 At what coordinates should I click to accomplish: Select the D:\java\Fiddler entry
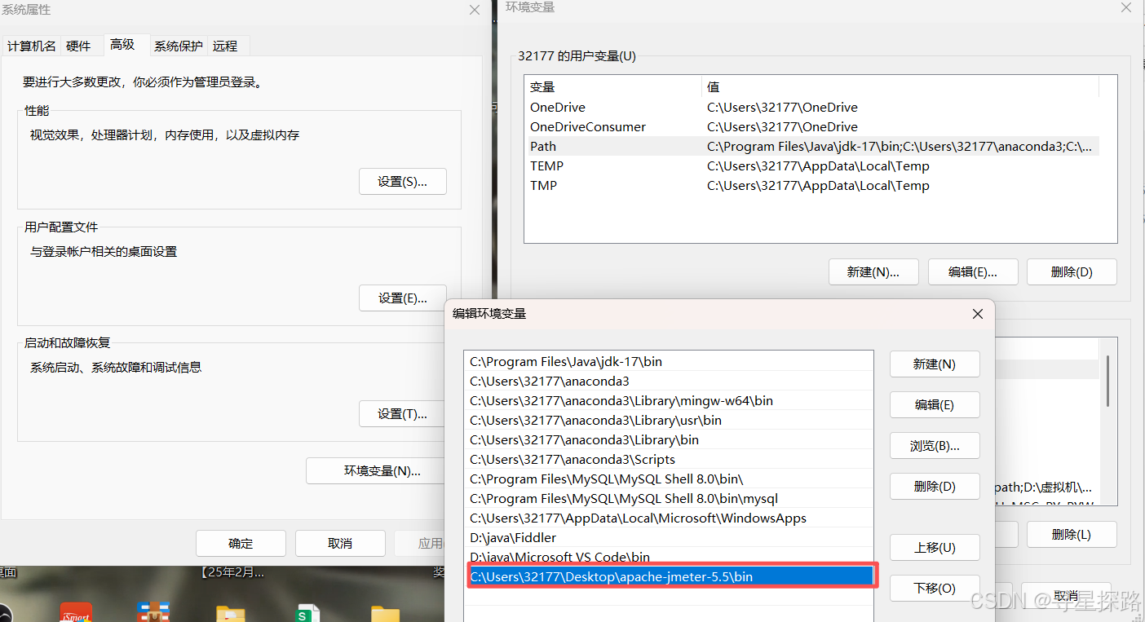(669, 538)
